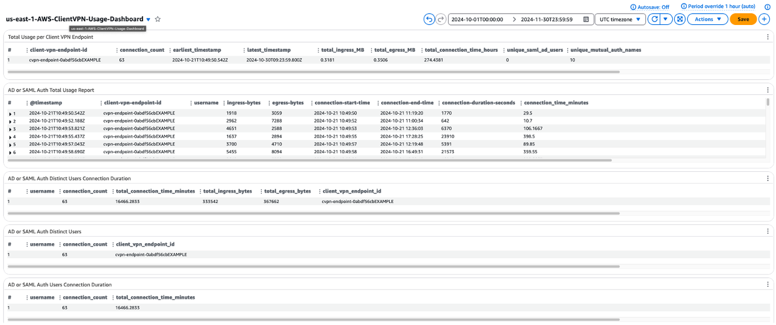Click the info icon beside Period override
776x325 pixels.
(x=767, y=7)
